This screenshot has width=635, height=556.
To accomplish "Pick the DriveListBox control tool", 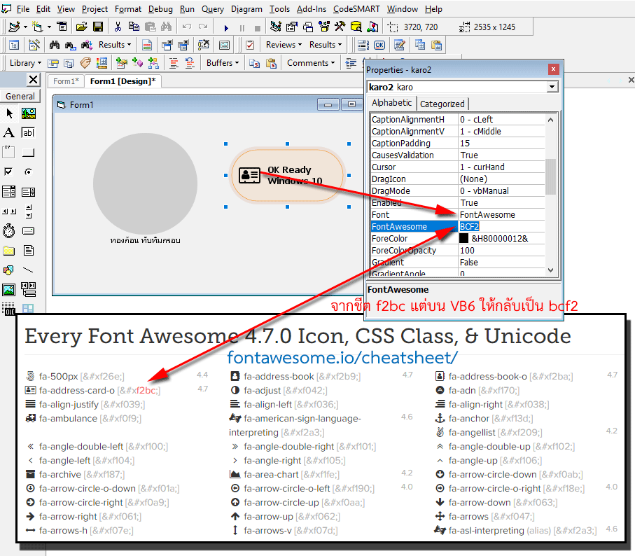I will point(28,231).
